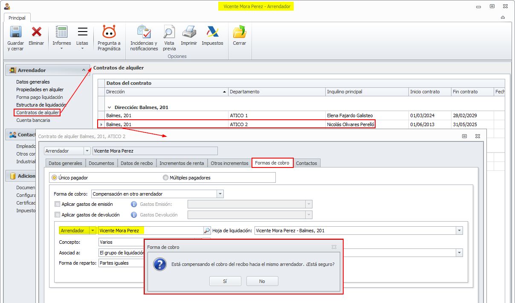Click Sí in the confirmation dialog

(225, 281)
